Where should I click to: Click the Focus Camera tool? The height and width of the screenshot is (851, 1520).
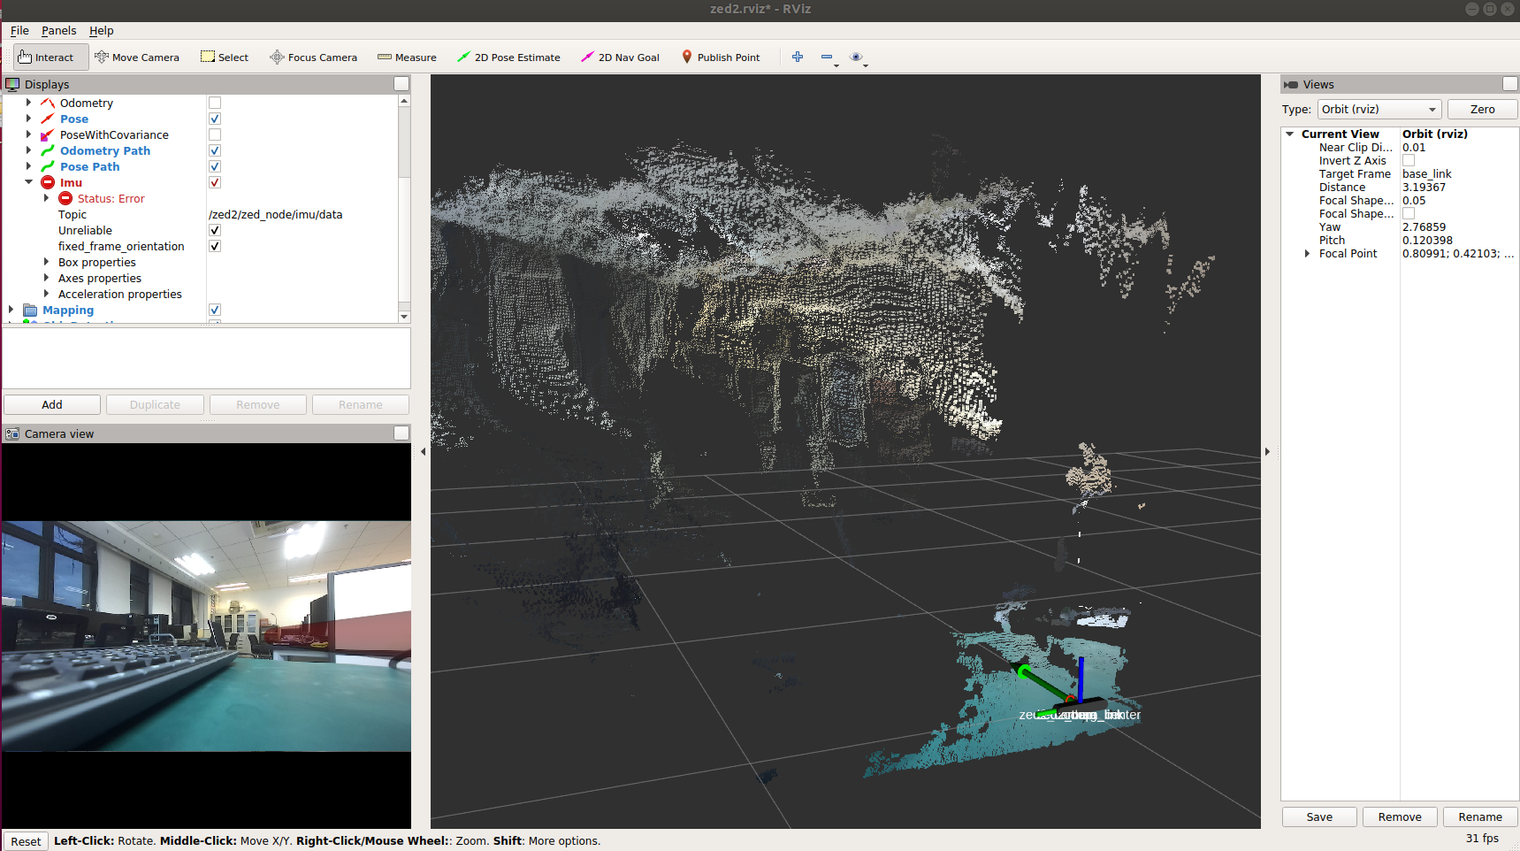pyautogui.click(x=313, y=57)
